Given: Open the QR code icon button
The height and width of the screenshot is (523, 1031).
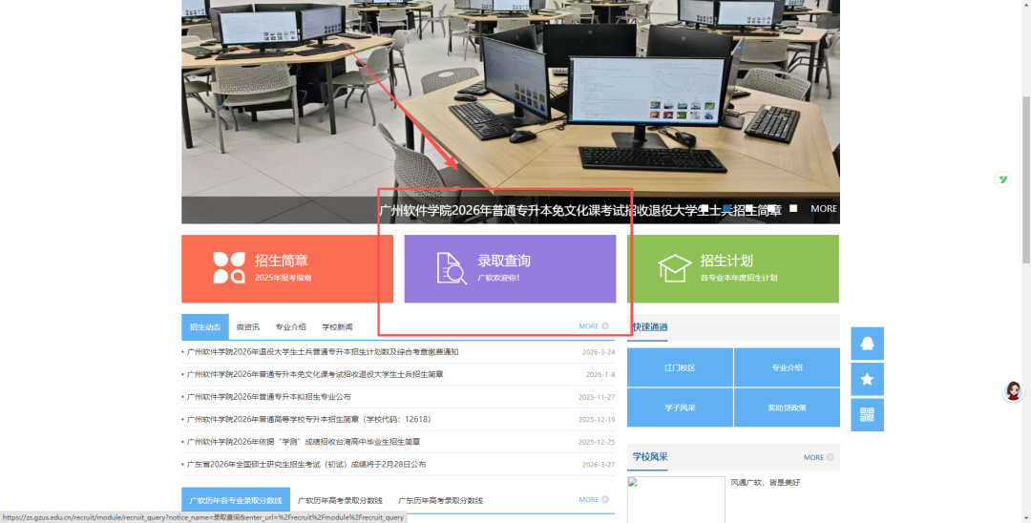Looking at the screenshot, I should point(867,414).
